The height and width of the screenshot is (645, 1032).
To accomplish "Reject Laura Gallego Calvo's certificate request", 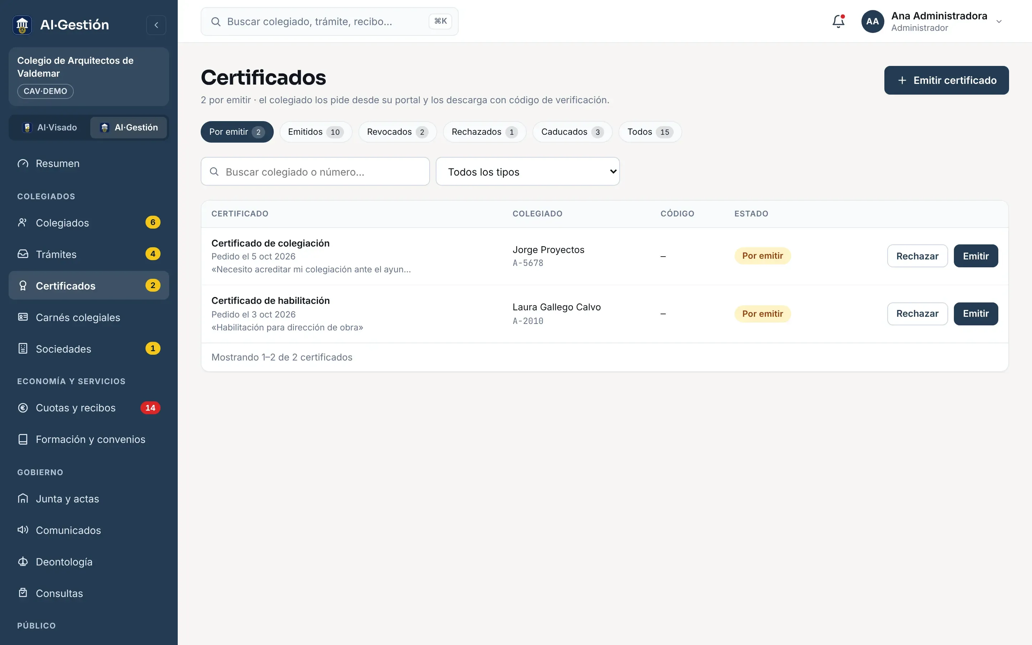I will click(x=917, y=314).
